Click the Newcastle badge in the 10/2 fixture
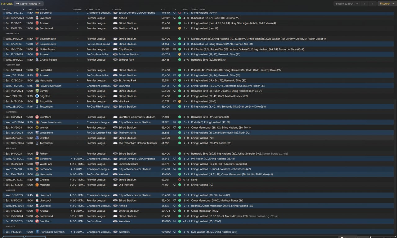 tap(37, 81)
